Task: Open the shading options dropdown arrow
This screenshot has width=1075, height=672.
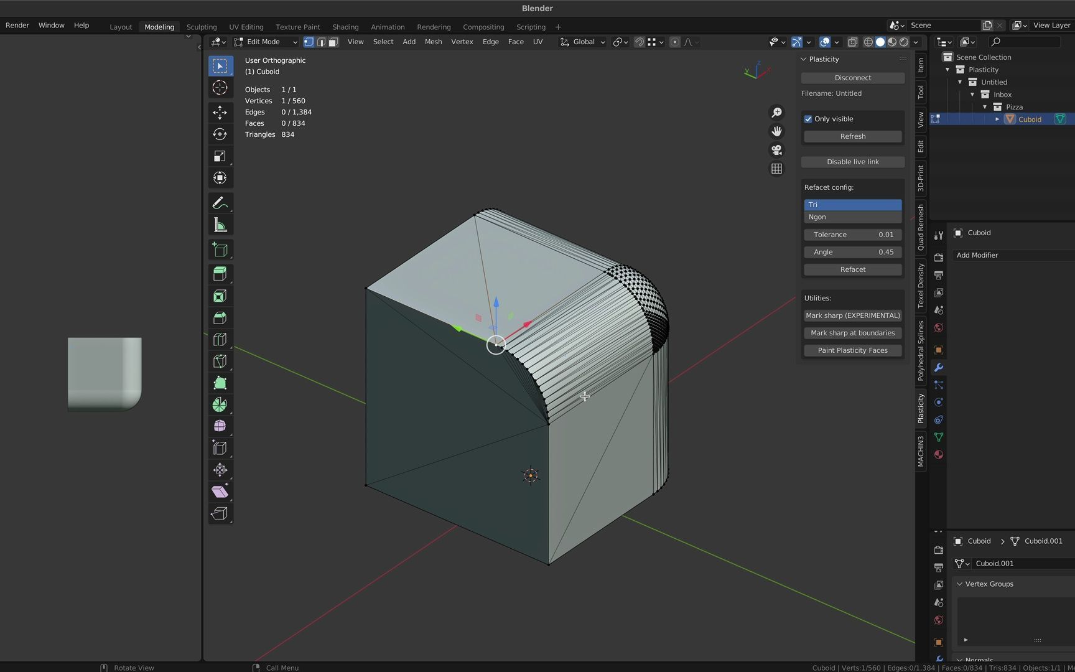Action: tap(916, 42)
